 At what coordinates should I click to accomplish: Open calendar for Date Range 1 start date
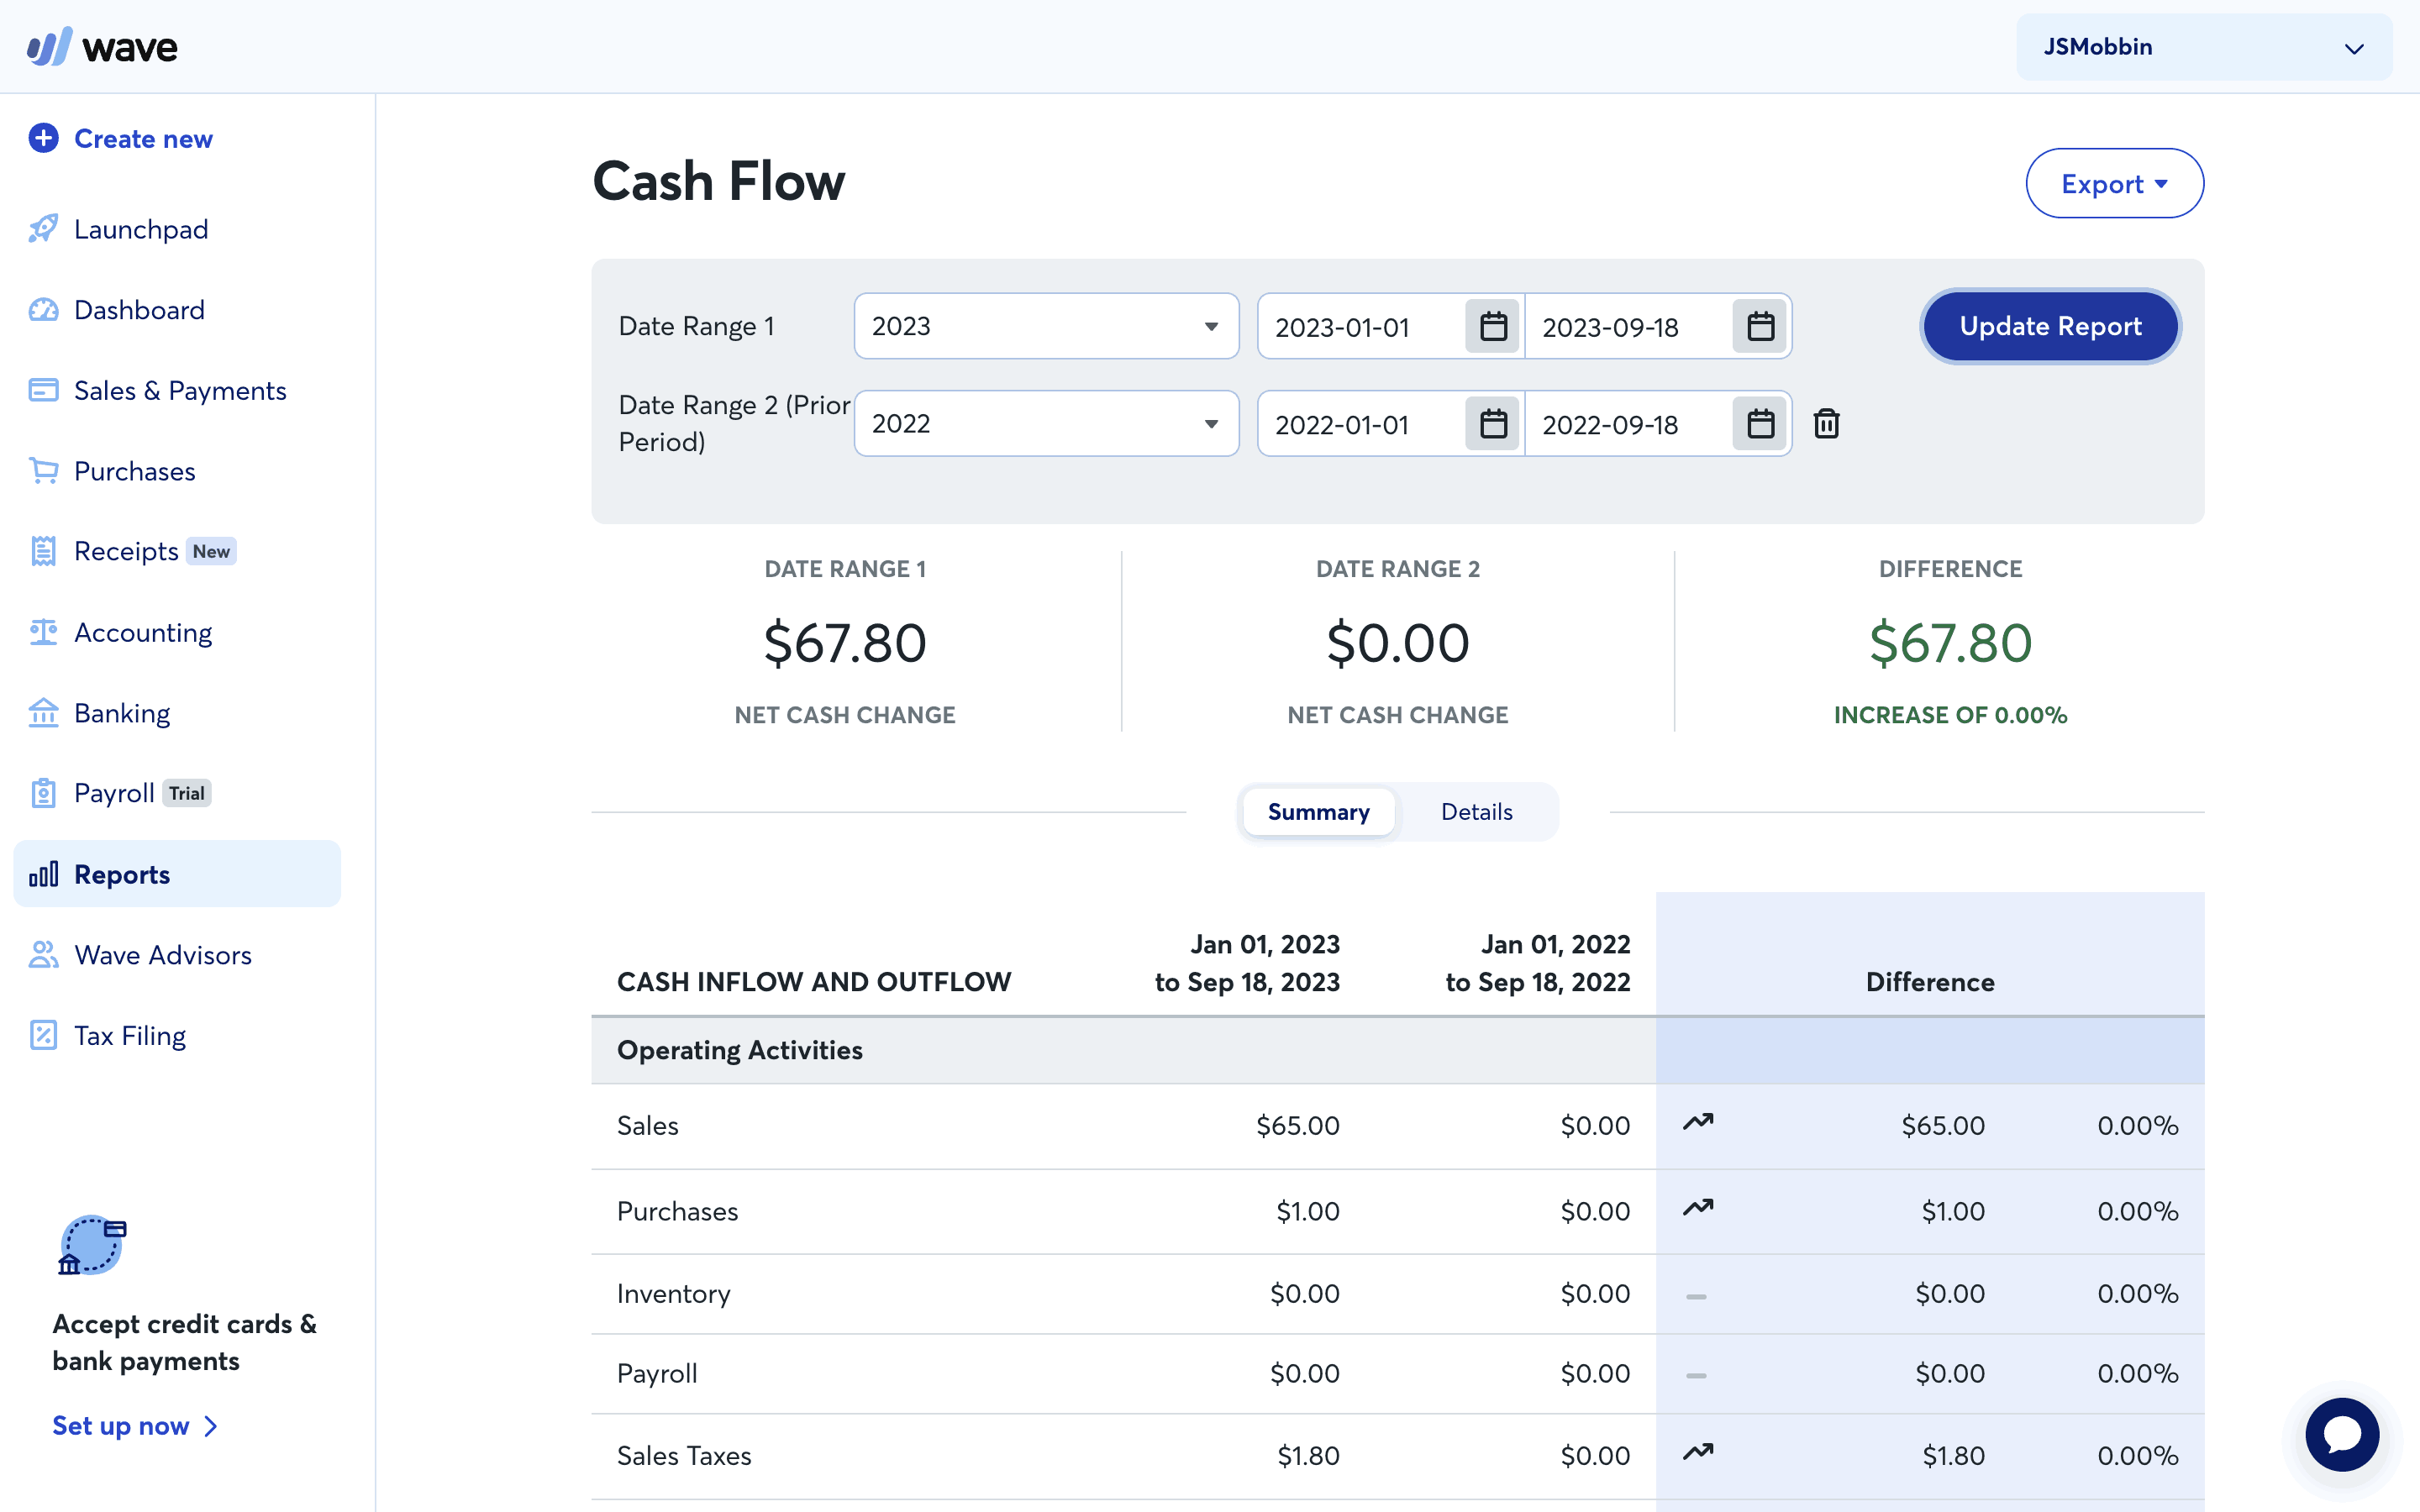click(1493, 327)
